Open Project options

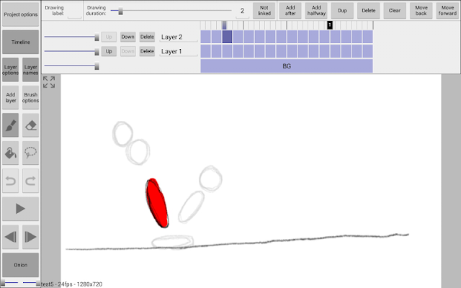click(21, 14)
